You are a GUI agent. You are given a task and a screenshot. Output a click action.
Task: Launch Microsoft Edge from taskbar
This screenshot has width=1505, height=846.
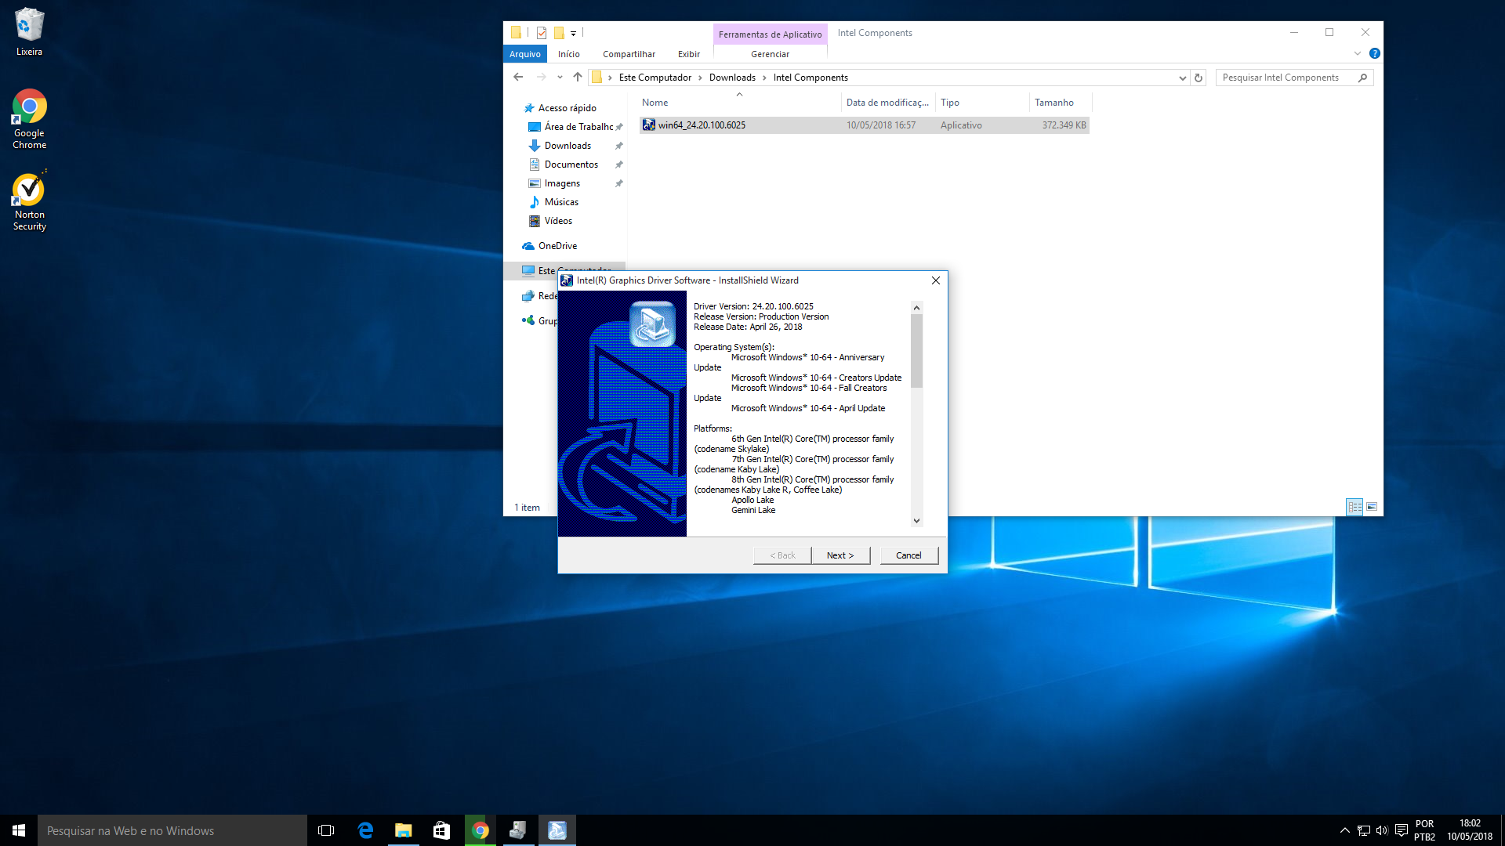365,830
